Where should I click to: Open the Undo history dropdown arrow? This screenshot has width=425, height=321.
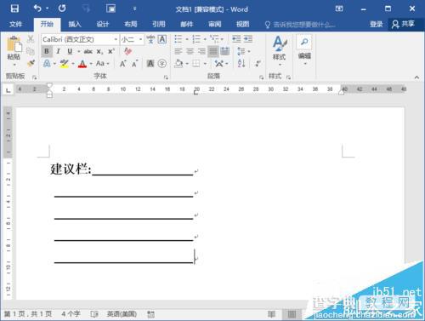(x=47, y=9)
